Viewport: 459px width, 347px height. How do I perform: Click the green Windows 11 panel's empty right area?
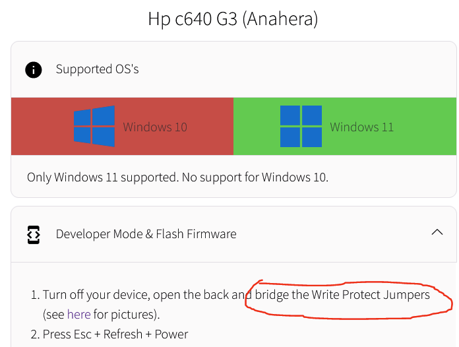[x=426, y=126]
